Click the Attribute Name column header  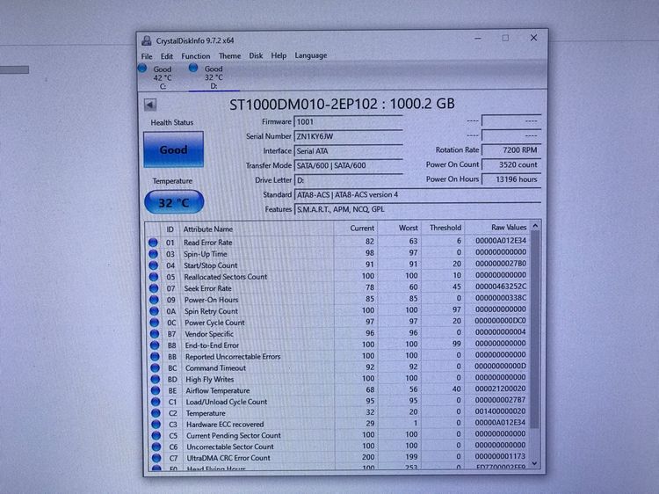(208, 229)
